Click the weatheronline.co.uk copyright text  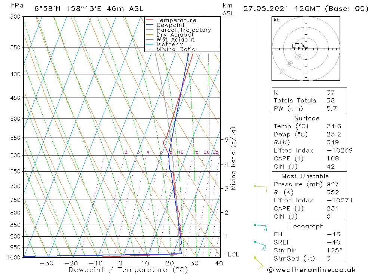[x=312, y=270]
